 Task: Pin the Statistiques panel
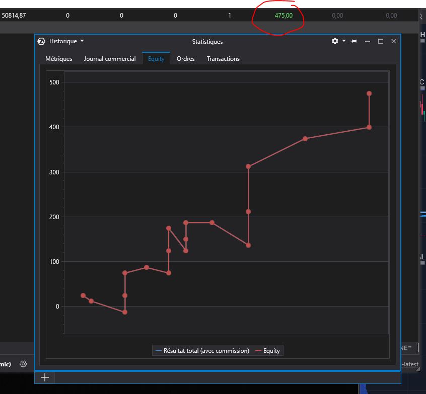pos(353,41)
